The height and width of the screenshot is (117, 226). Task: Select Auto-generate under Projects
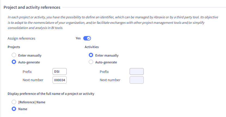[x=14, y=62]
